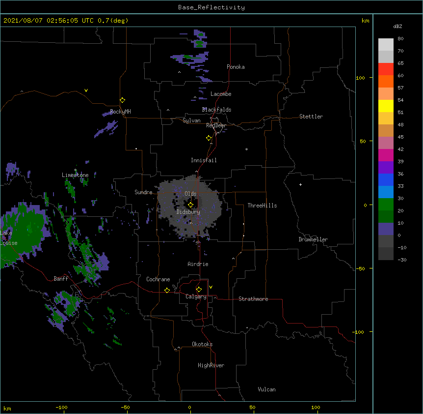423x414 pixels.
Task: Click the km unit label beside the timestamp row
Action: pyautogui.click(x=365, y=21)
